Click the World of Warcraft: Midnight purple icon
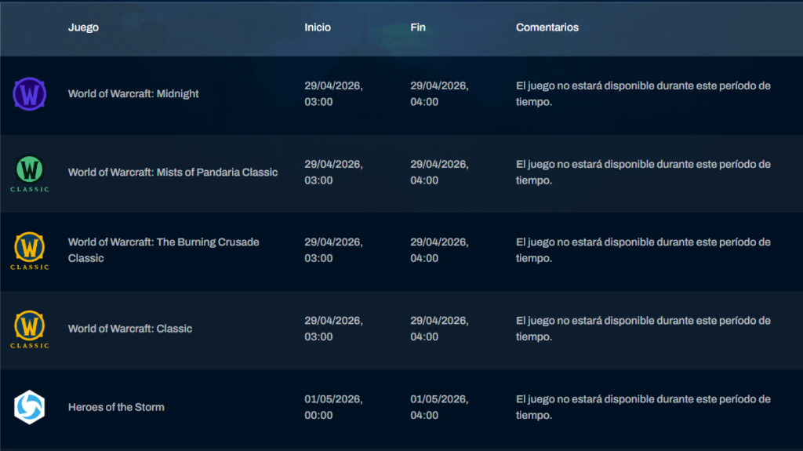The width and height of the screenshot is (803, 451). click(x=30, y=94)
